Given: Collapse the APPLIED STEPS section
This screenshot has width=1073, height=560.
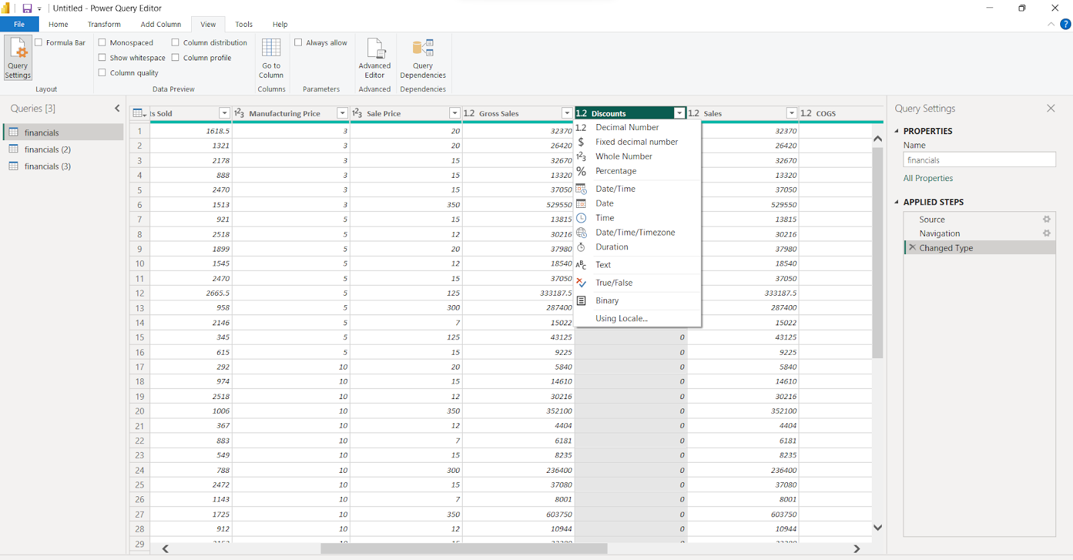Looking at the screenshot, I should [x=897, y=202].
